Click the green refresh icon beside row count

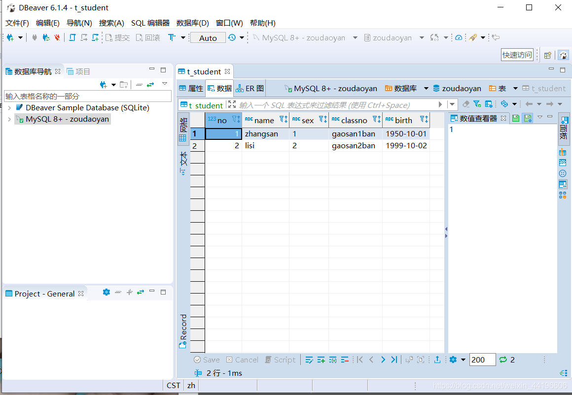coord(503,360)
